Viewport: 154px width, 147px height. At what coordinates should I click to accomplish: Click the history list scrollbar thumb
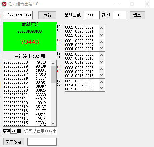click(x=53, y=74)
